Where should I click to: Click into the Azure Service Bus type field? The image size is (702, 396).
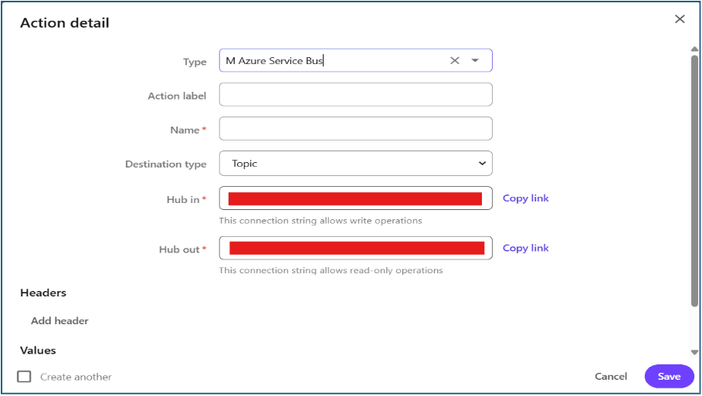tap(332, 61)
